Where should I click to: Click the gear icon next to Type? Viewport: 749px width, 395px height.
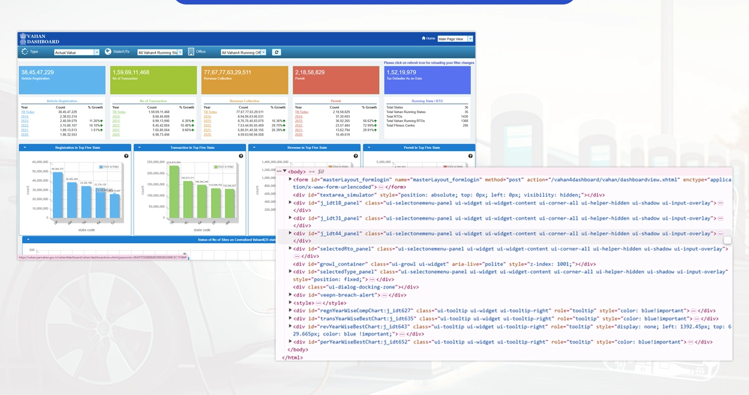[x=23, y=52]
